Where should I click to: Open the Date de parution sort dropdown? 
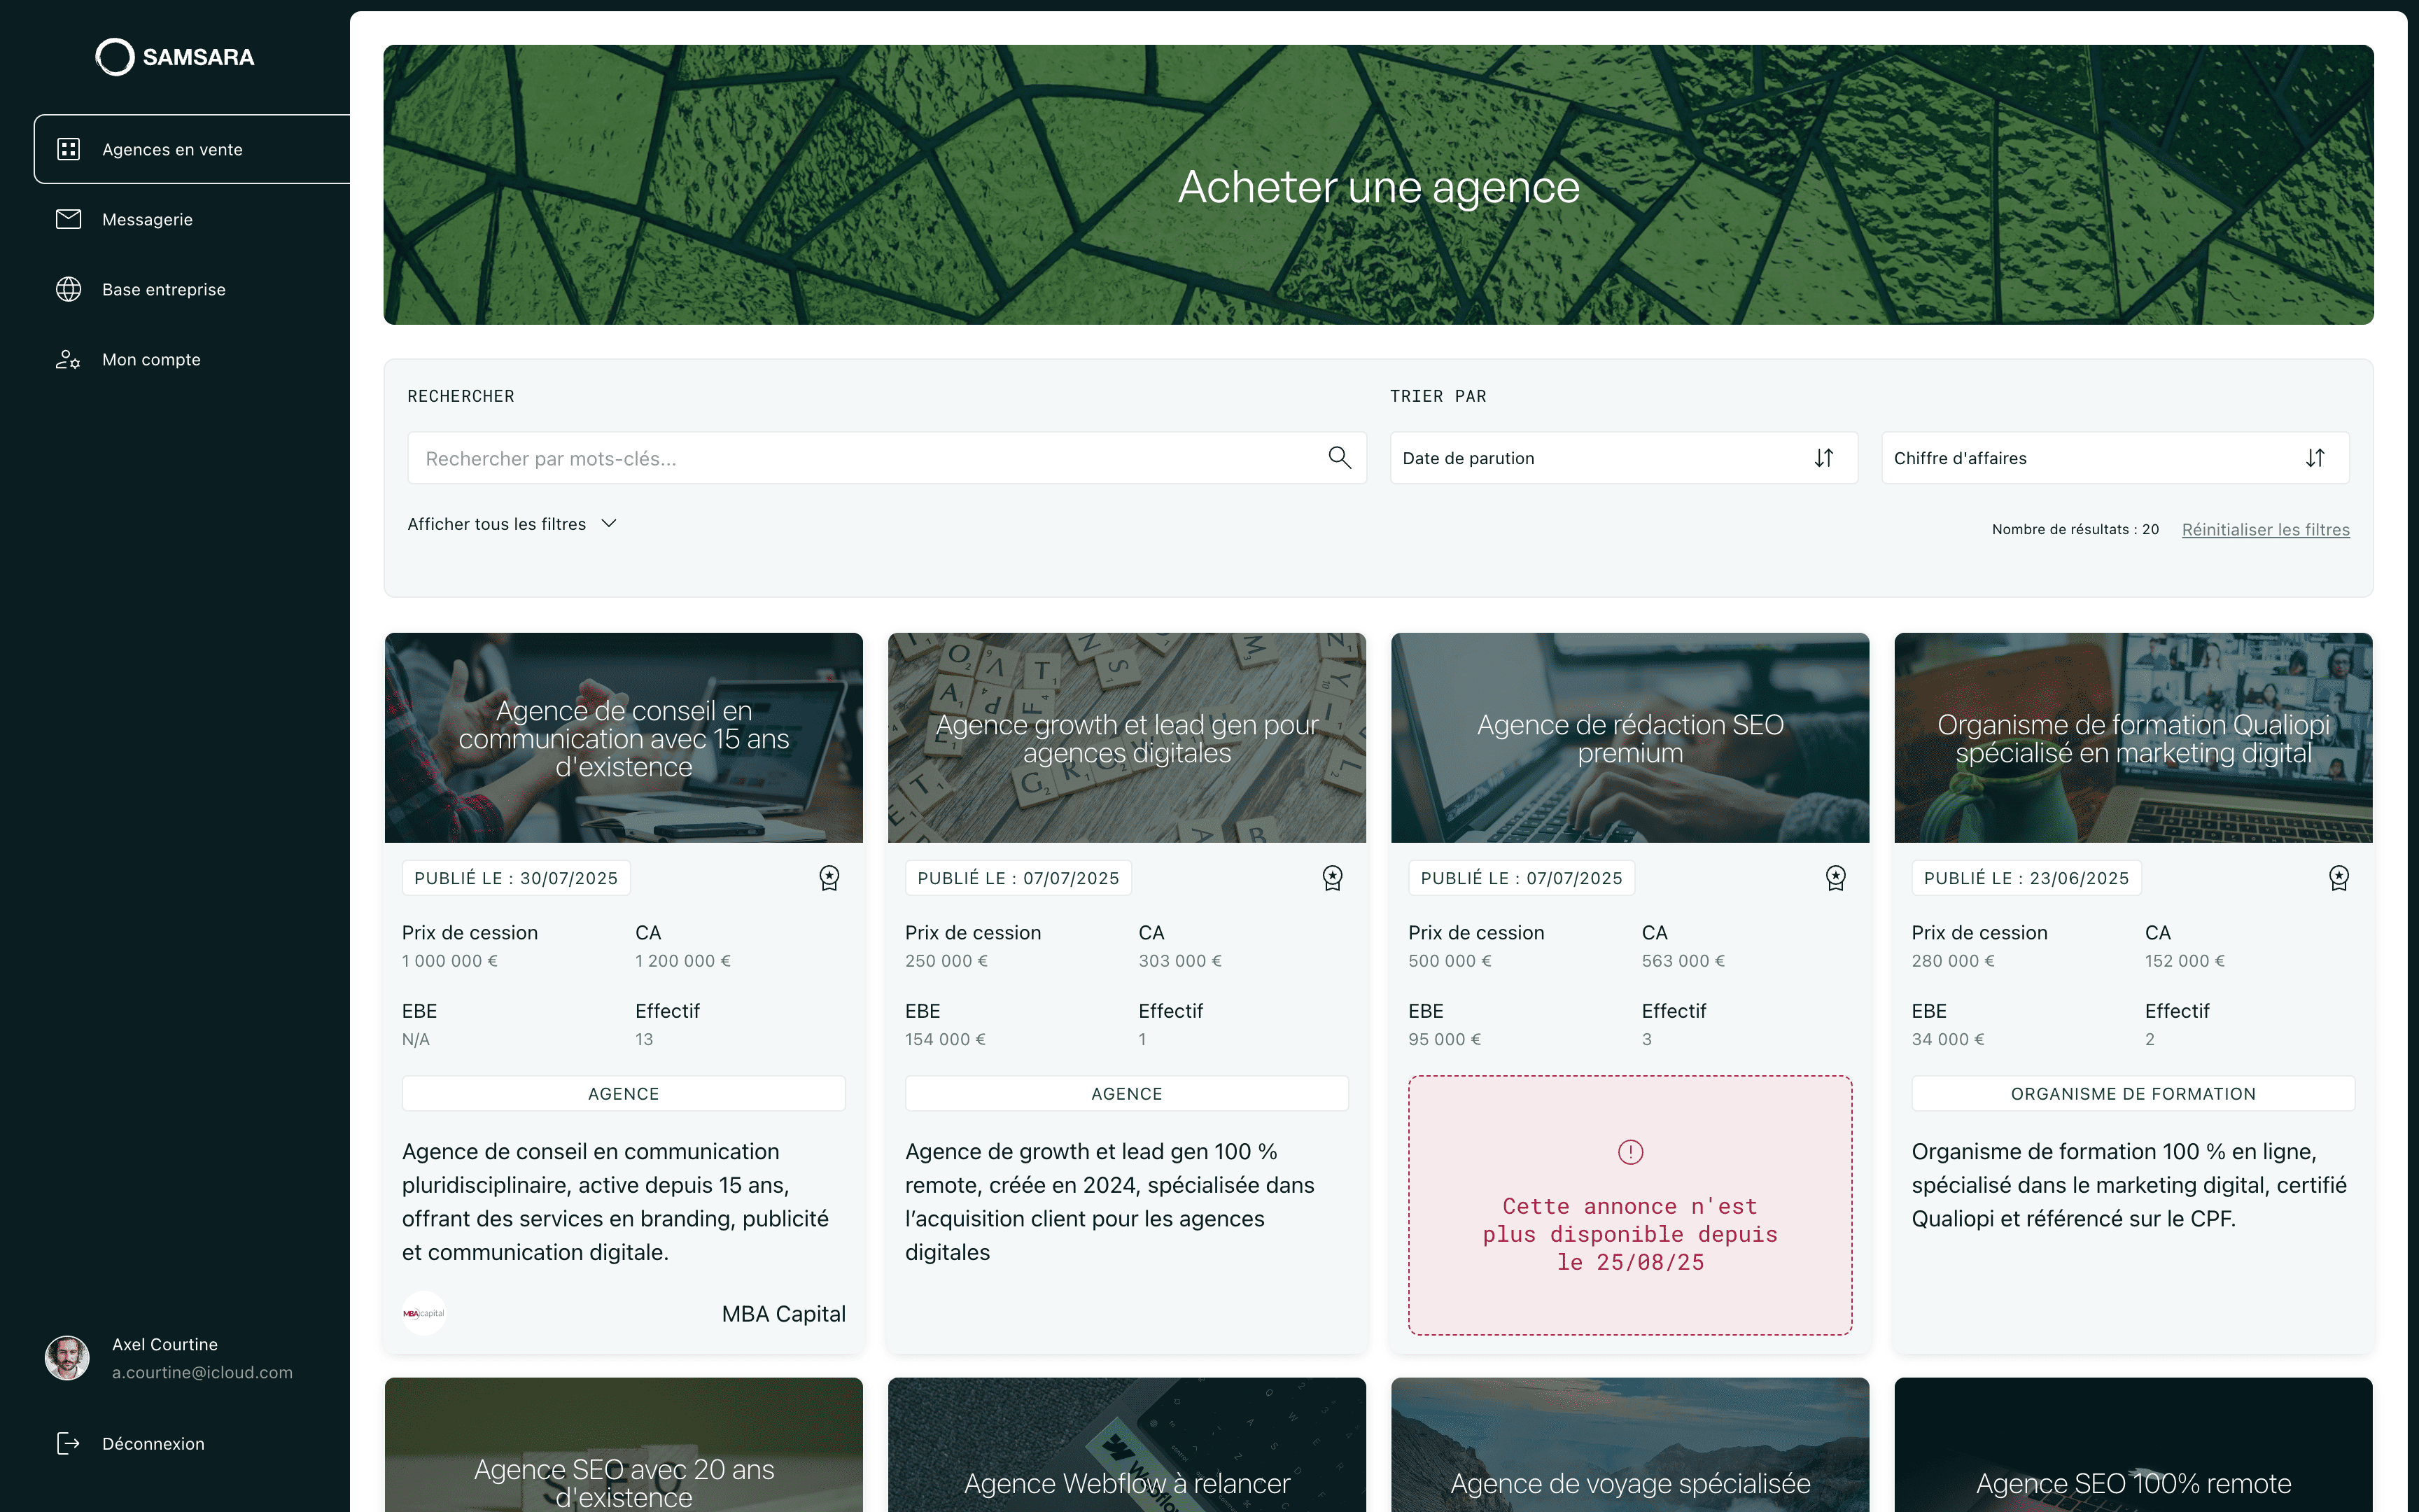tap(1623, 458)
